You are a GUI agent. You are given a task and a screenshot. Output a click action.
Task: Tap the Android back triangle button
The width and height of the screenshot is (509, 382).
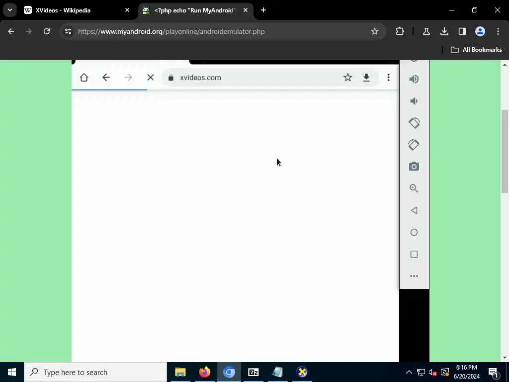point(414,210)
